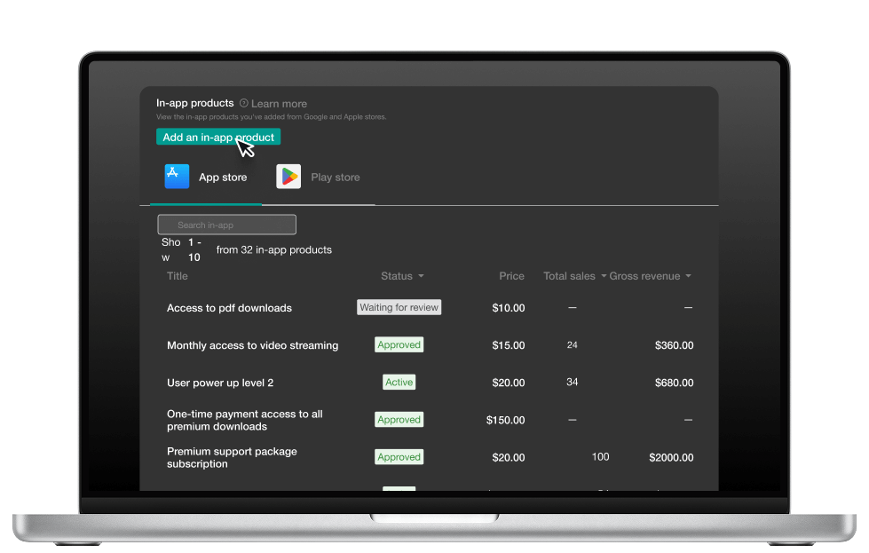Open the Gross revenue sort dropdown
This screenshot has height=553, width=869.
[x=688, y=276]
